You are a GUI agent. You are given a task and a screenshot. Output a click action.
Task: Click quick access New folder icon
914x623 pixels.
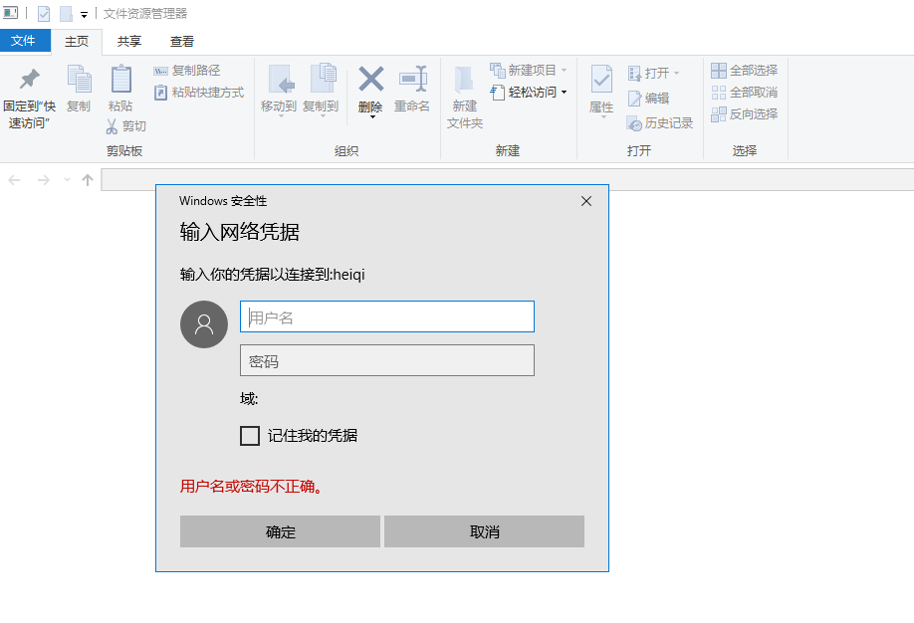click(66, 13)
